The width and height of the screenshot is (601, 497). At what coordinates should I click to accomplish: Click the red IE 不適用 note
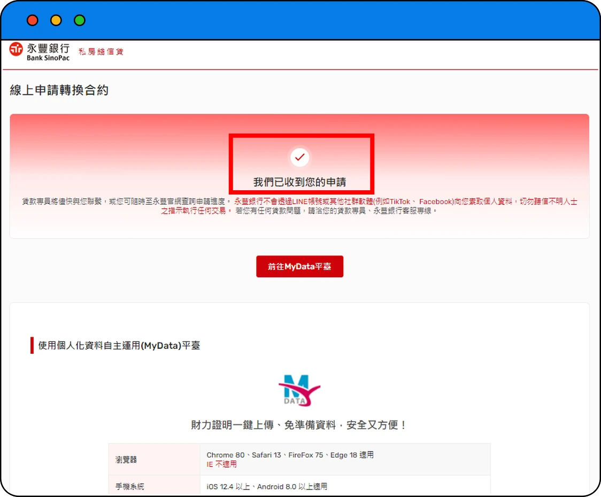click(x=221, y=464)
